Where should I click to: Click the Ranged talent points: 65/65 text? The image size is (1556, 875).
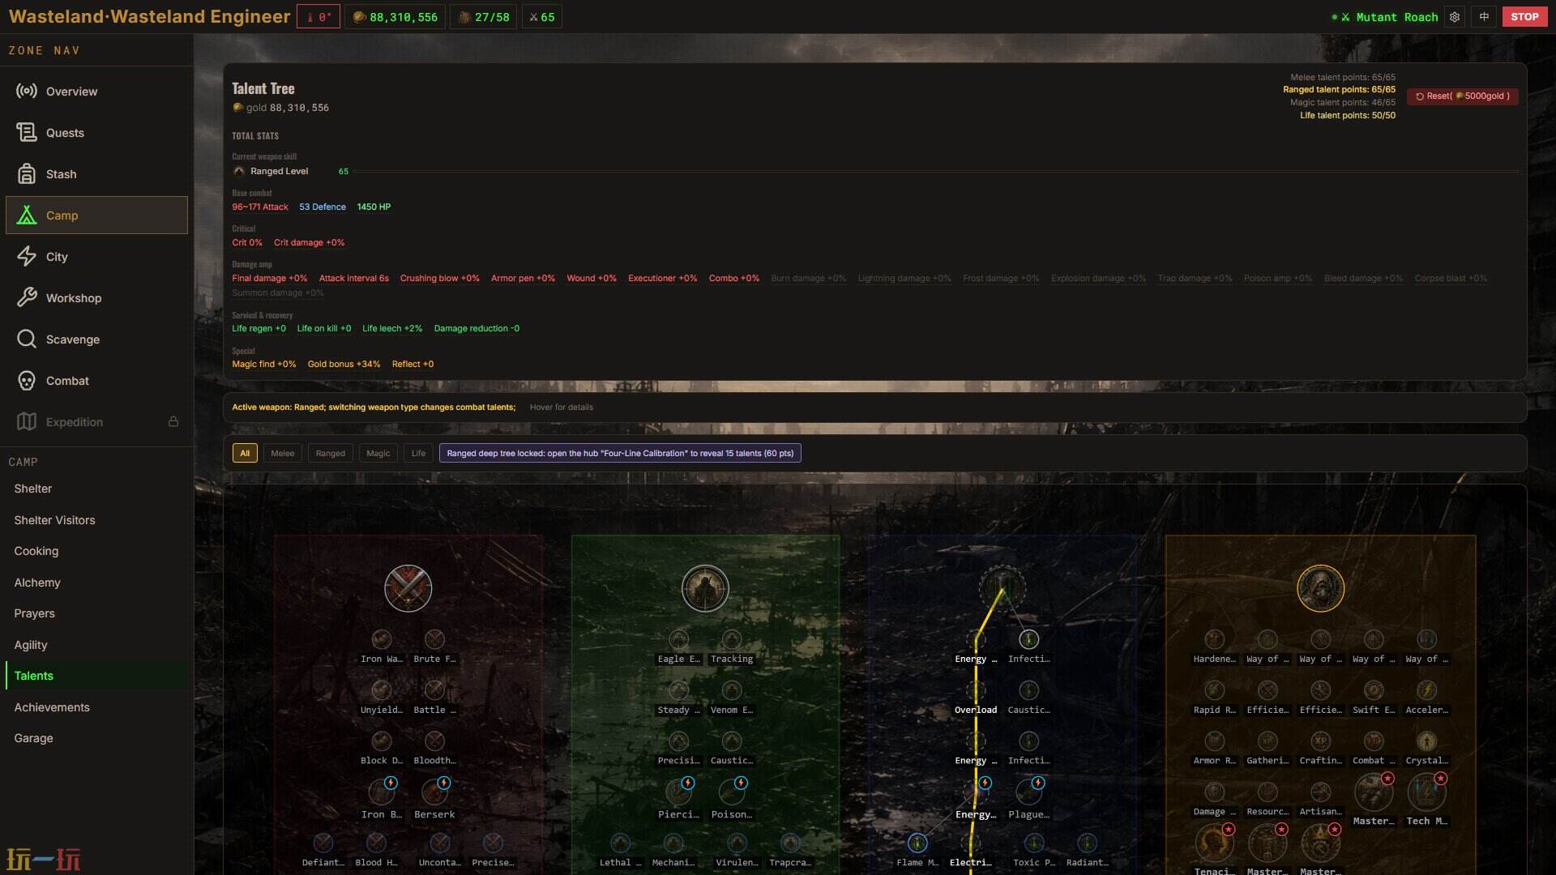coord(1339,90)
